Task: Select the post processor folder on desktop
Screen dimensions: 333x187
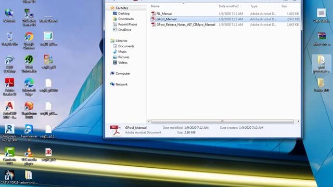Action: point(322,64)
